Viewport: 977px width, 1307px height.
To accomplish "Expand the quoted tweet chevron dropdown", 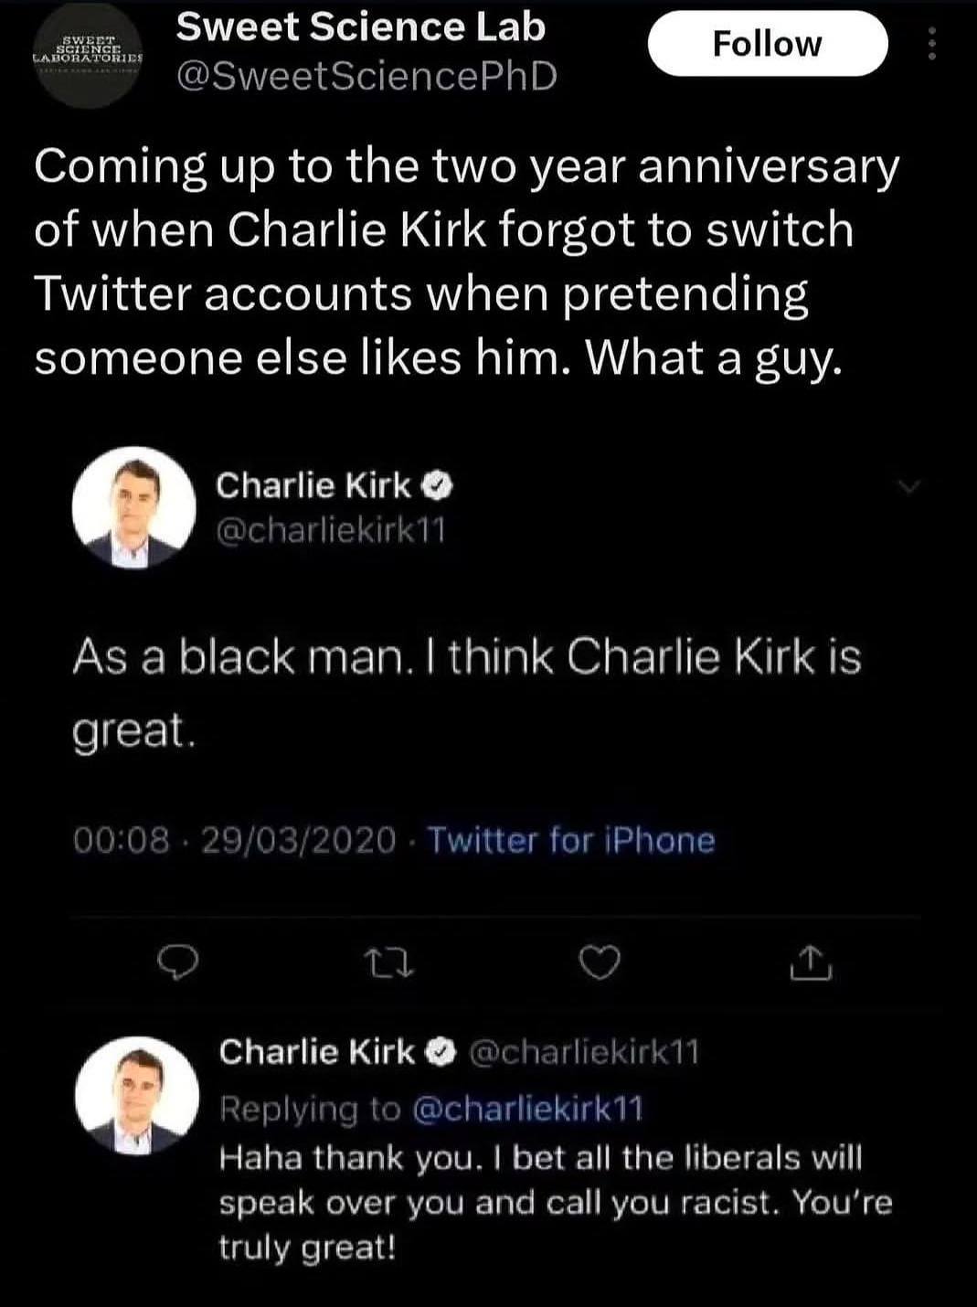I will pyautogui.click(x=908, y=487).
